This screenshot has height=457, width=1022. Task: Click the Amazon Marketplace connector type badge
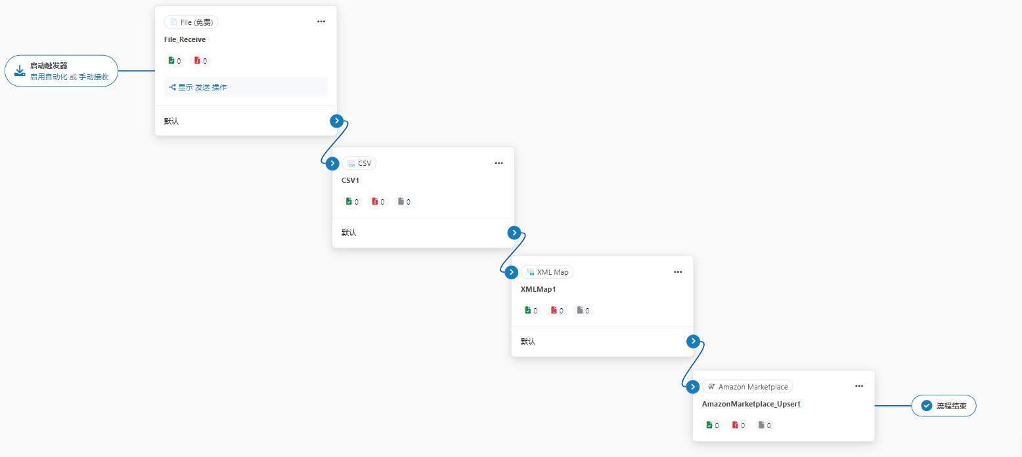click(747, 387)
